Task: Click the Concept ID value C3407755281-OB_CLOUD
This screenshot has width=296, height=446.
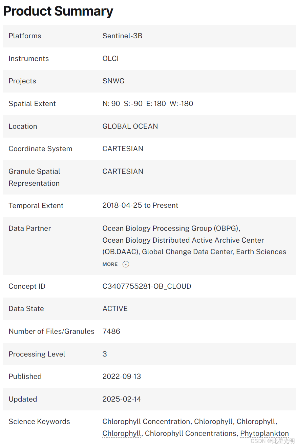Action: [147, 286]
